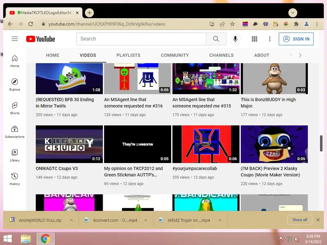
Task: Click title "ONWAGTC Csupo V3"
Action: point(57,168)
